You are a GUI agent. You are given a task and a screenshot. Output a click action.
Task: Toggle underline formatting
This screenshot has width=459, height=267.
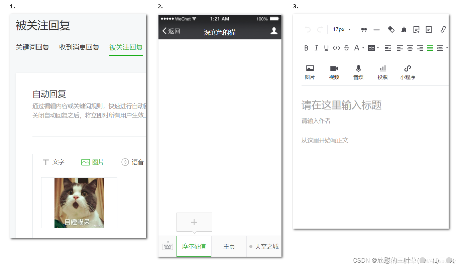[x=326, y=48]
